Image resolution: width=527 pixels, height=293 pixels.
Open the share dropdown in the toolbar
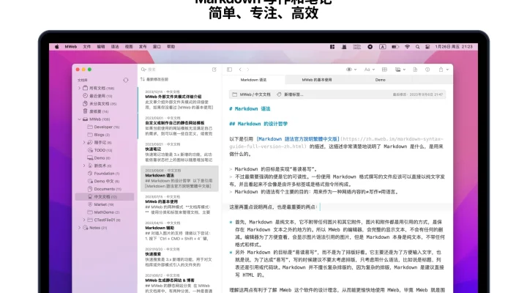click(444, 70)
